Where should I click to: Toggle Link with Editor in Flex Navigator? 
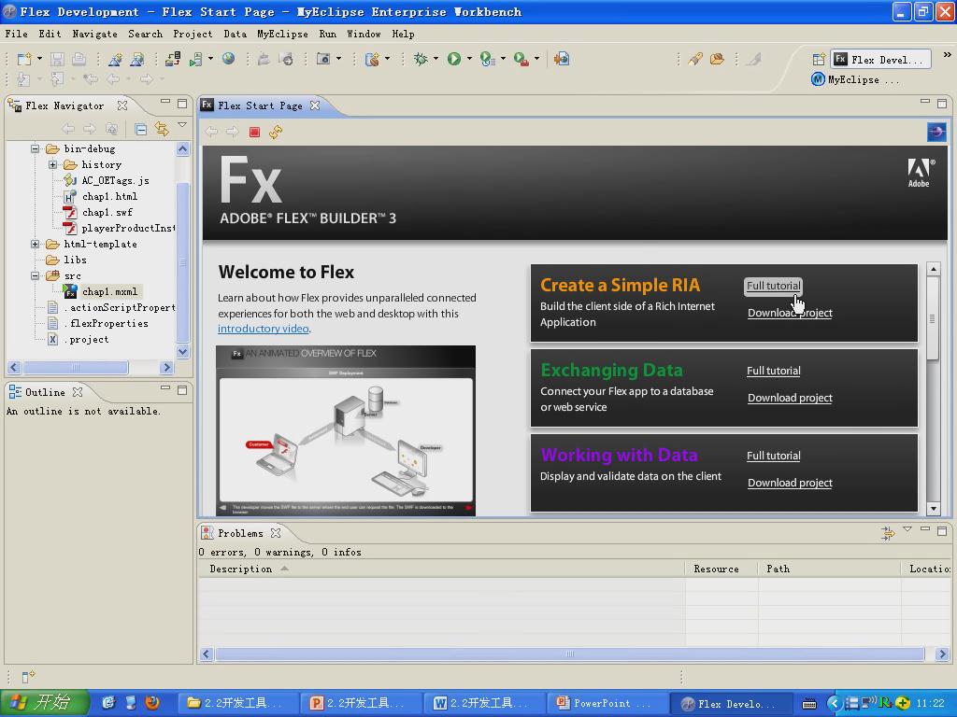pos(162,129)
